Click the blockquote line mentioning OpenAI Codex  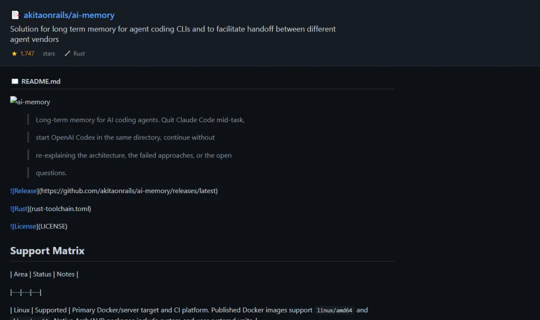pos(125,137)
